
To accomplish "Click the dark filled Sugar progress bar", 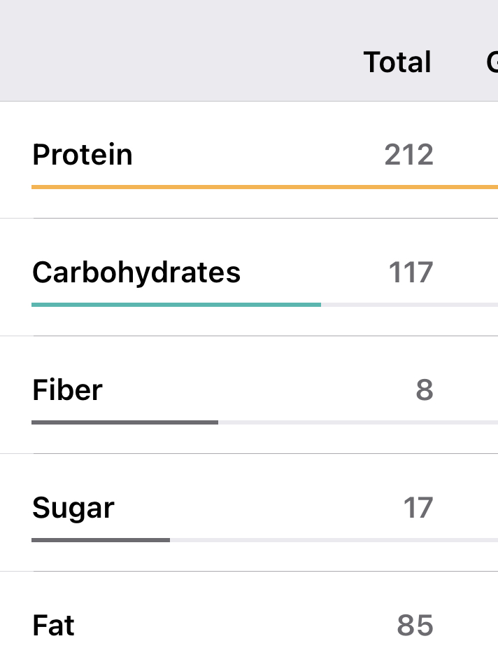I will 101,540.
